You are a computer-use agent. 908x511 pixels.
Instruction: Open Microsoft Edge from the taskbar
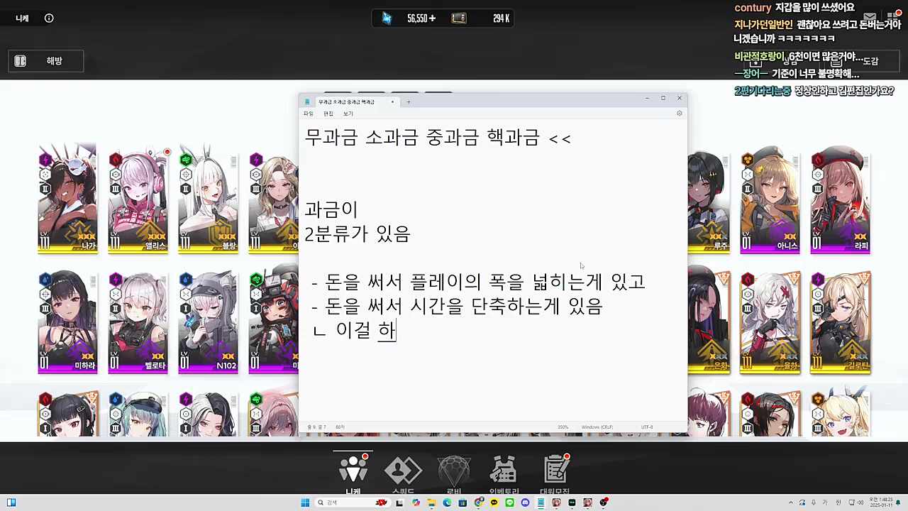[x=447, y=502]
